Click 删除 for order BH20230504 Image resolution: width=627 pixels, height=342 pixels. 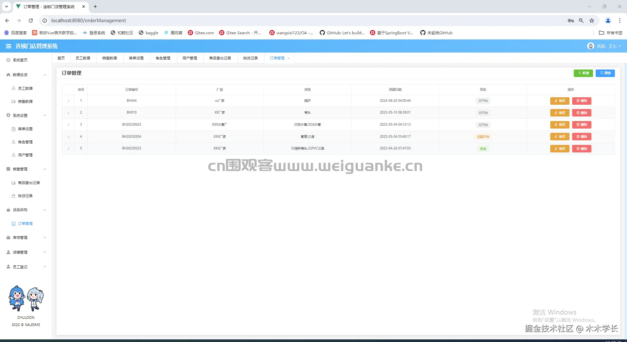pyautogui.click(x=582, y=137)
